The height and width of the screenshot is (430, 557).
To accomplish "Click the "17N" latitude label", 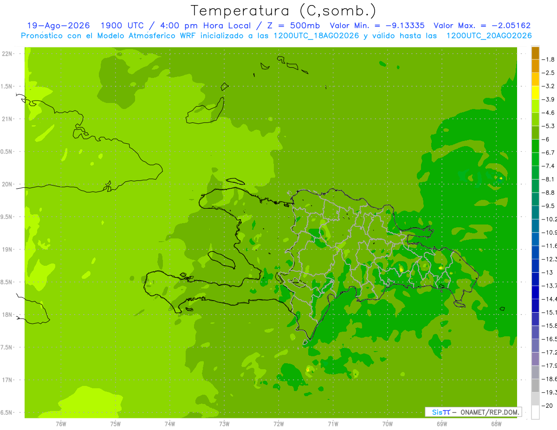I will (7, 380).
